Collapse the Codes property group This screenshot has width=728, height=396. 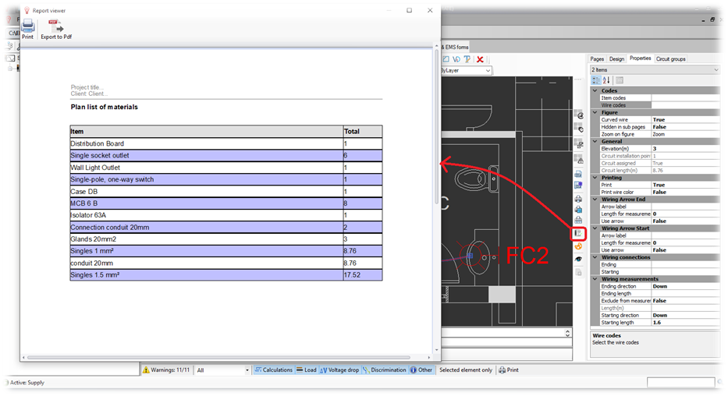coord(595,91)
